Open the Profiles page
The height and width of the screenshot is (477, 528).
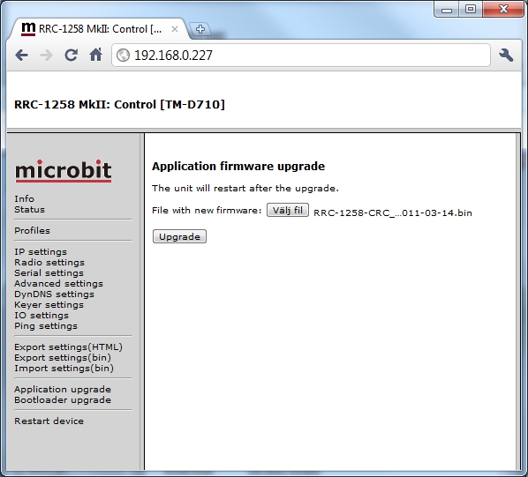click(32, 231)
